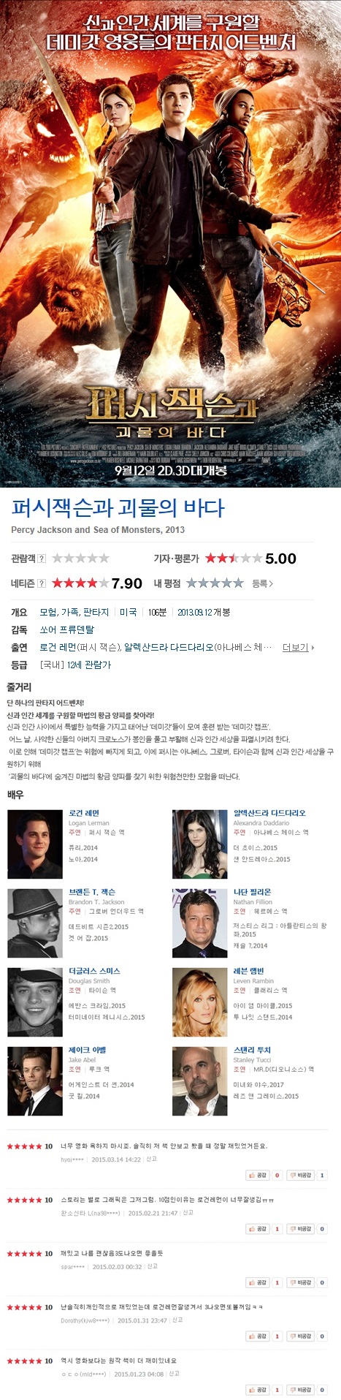Dislike the spar review with 비공감
This screenshot has height=1400, width=341.
tap(301, 1282)
